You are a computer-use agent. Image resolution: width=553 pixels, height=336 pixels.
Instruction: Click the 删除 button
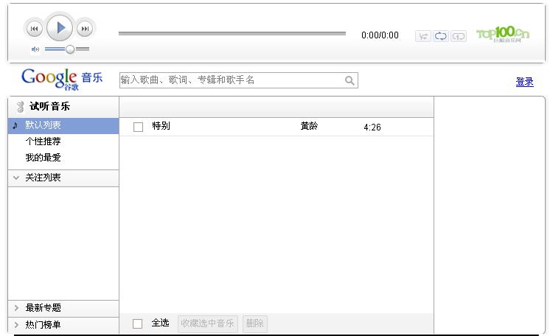(x=254, y=323)
